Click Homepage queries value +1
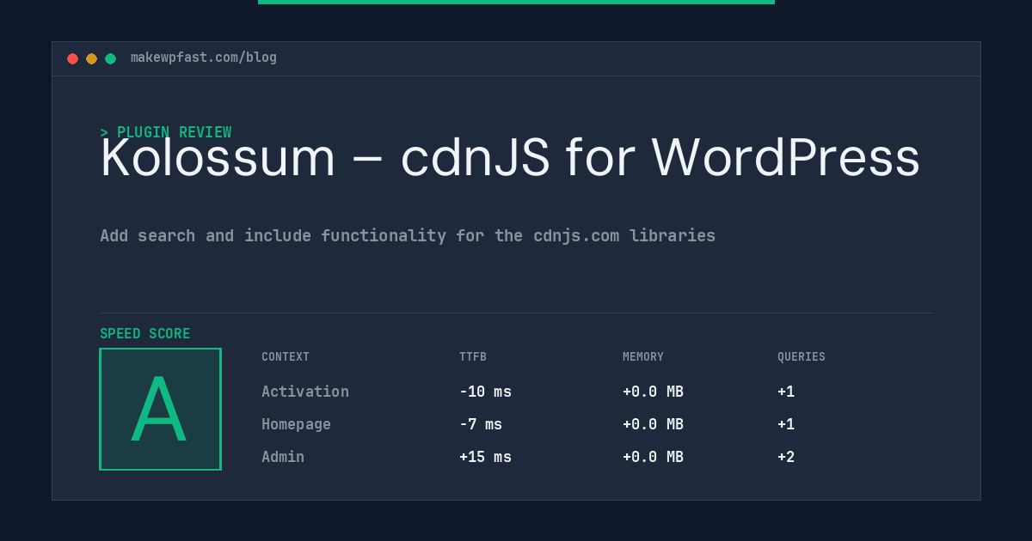The height and width of the screenshot is (541, 1032). [x=786, y=424]
